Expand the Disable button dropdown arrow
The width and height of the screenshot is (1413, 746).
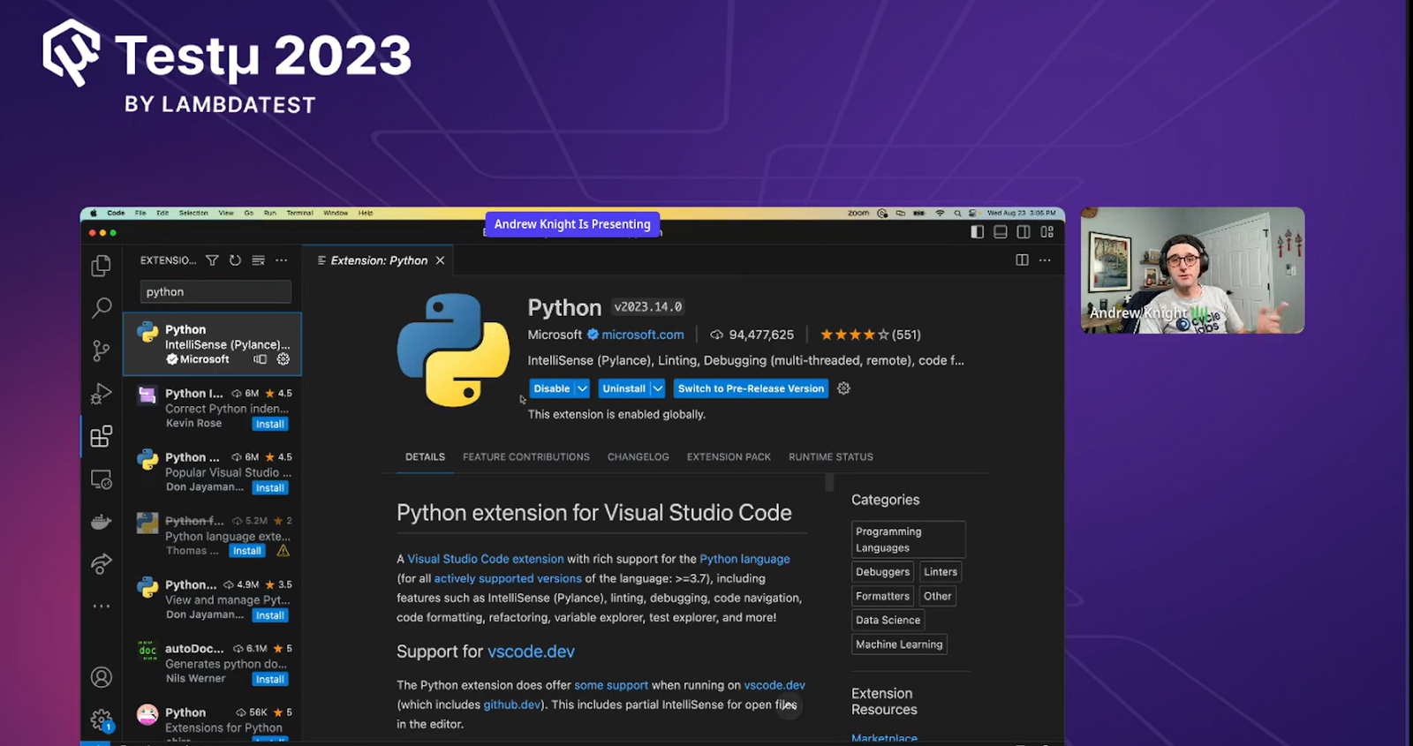click(x=582, y=388)
